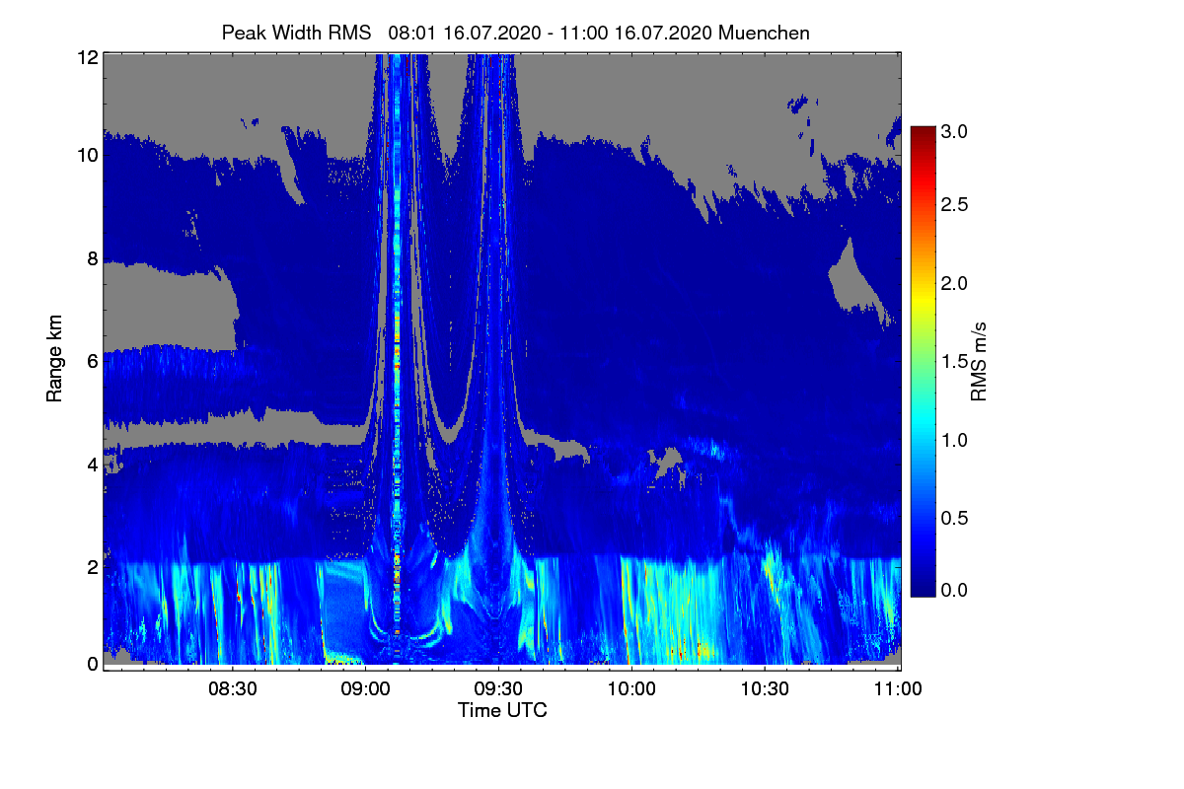Click the 10 km range tick label
The image size is (1184, 789).
(x=87, y=156)
